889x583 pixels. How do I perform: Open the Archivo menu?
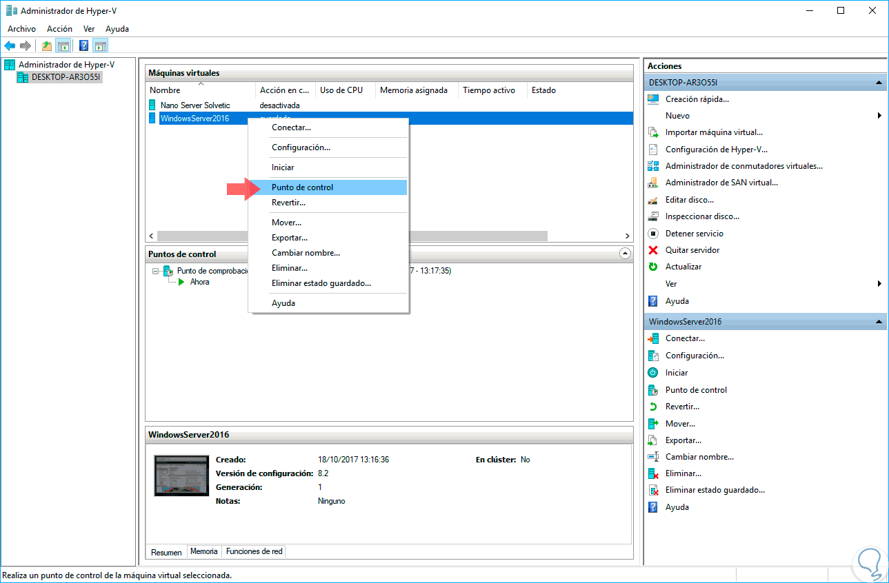[21, 29]
